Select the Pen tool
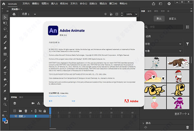Screen dimensions: 194x131 click(x=5, y=68)
